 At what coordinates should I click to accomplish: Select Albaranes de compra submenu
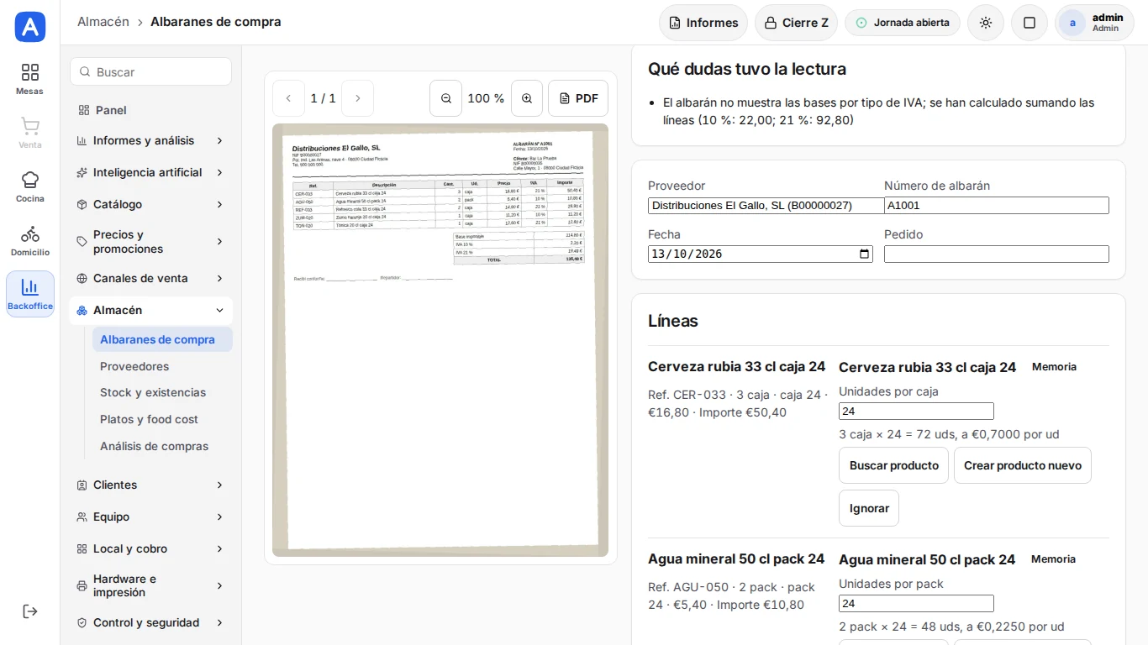click(x=162, y=339)
